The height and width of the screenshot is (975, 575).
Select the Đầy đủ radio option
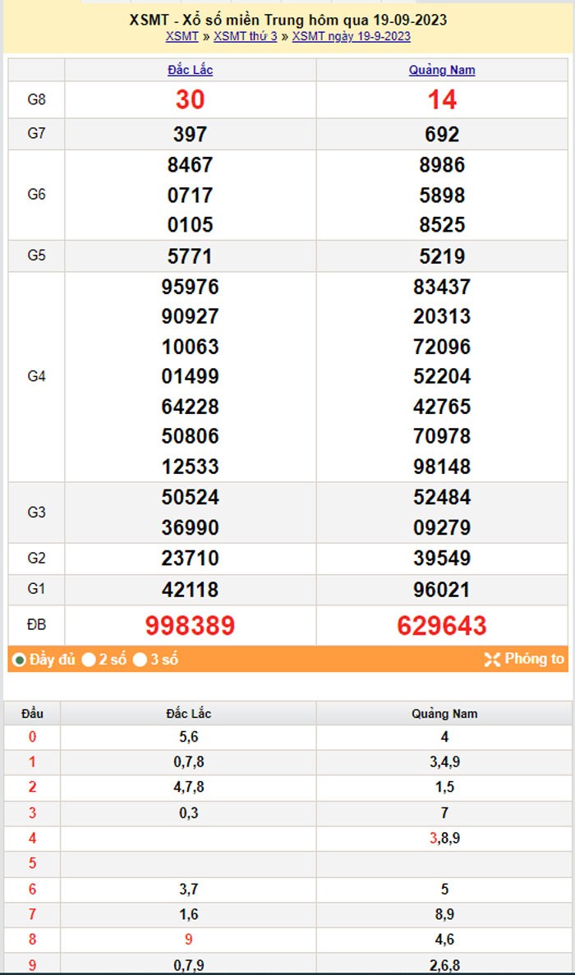20,660
